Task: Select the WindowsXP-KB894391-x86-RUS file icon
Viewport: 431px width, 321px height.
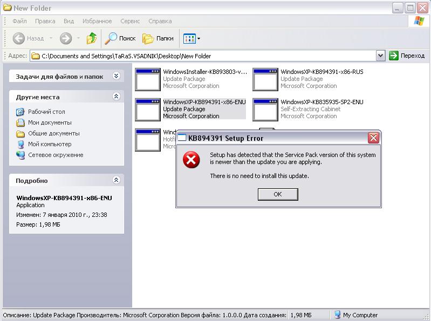Action: tap(265, 79)
